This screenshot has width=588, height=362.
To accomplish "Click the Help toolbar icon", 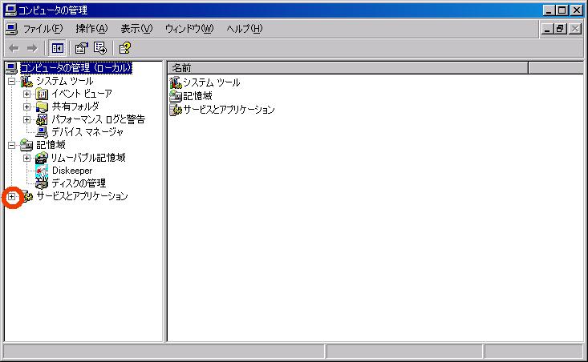I will tap(124, 48).
